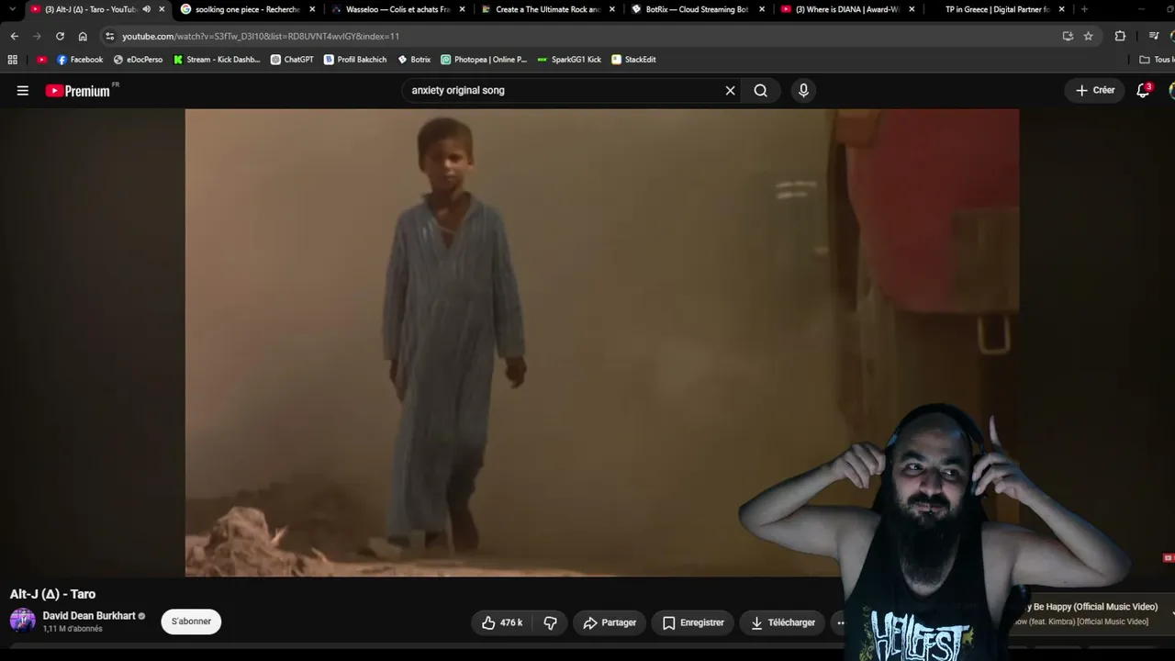Close the BotRix tab
Screen dimensions: 1175x661
pyautogui.click(x=762, y=9)
